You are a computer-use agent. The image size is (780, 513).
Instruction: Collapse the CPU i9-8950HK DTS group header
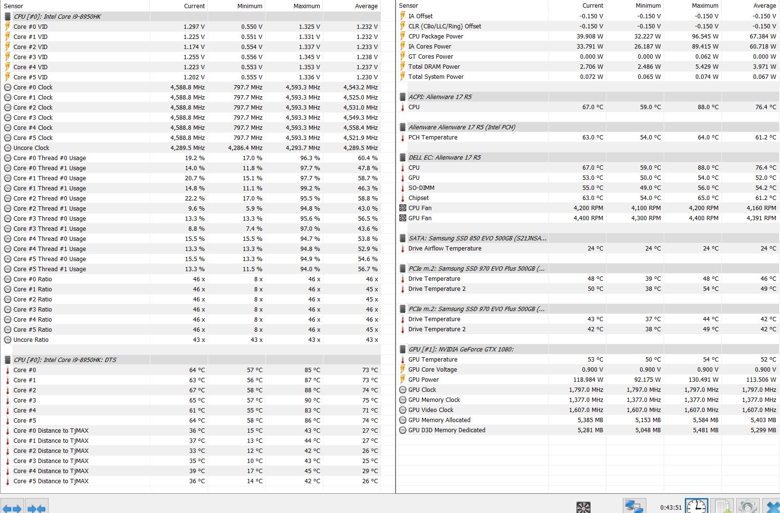click(x=65, y=360)
